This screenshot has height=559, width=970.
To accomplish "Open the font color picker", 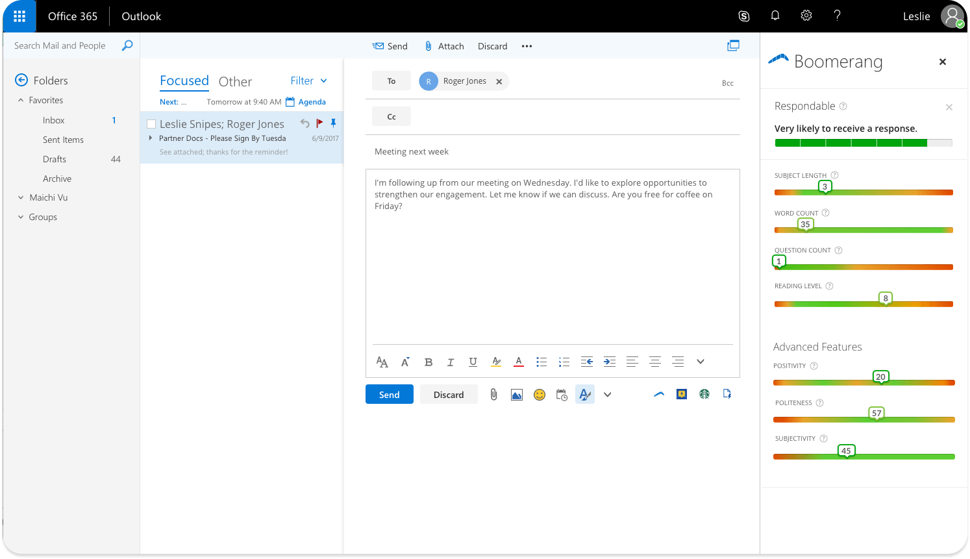I will click(519, 362).
